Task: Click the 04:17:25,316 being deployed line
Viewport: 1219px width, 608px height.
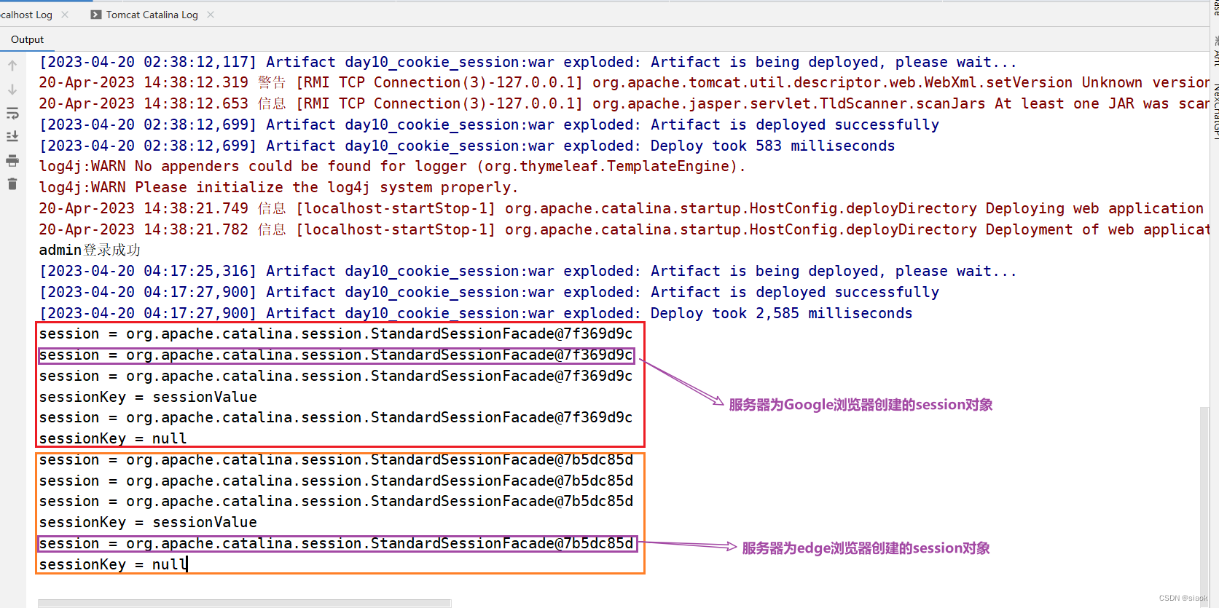Action: tap(528, 272)
